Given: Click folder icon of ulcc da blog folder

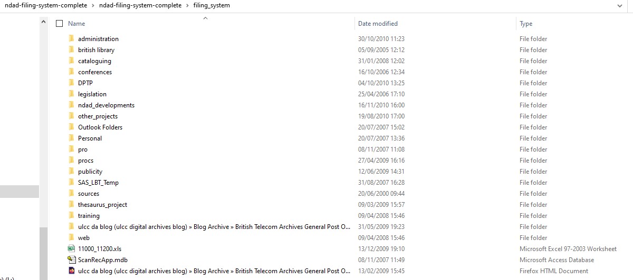Looking at the screenshot, I should [72, 226].
